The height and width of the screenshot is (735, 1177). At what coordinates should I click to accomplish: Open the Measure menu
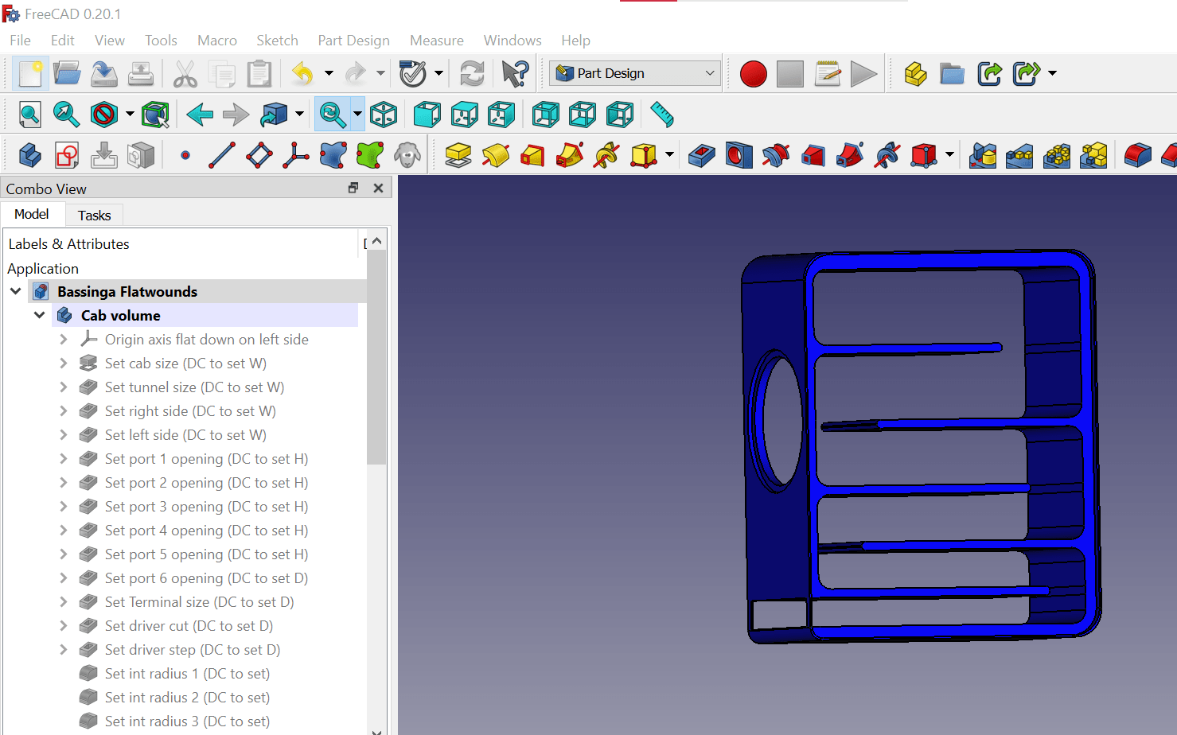[x=437, y=41]
